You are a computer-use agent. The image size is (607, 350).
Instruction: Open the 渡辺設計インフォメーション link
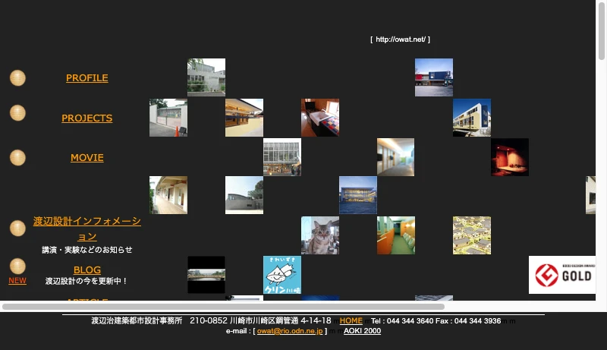[87, 229]
